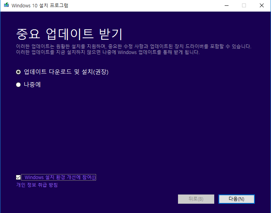Image resolution: width=271 pixels, height=213 pixels.
Task: Uncheck 'Windows 설치 환경 개선에 참여' checkbox
Action: [18, 177]
